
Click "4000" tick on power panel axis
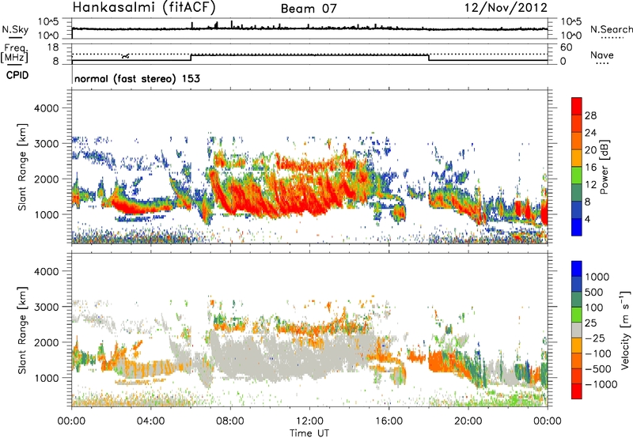46,108
